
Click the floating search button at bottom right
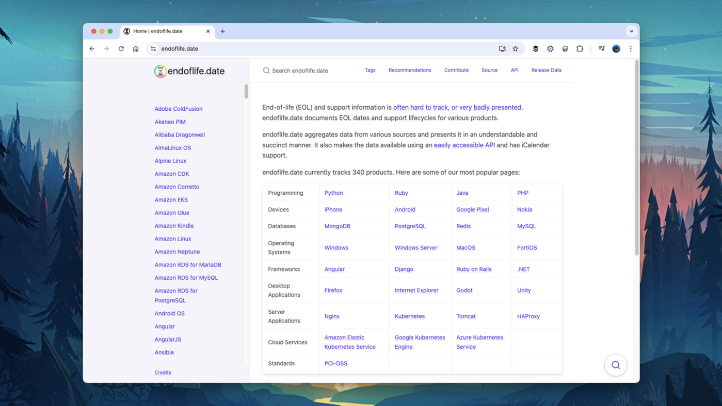615,365
